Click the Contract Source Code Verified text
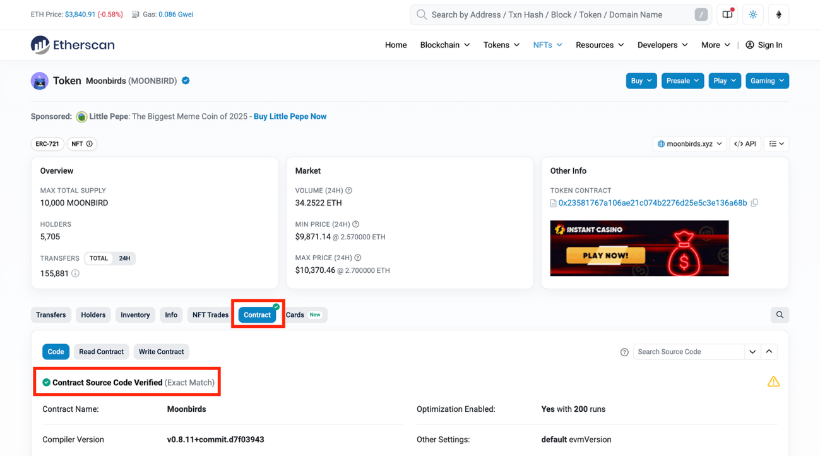This screenshot has width=820, height=456. (x=107, y=383)
